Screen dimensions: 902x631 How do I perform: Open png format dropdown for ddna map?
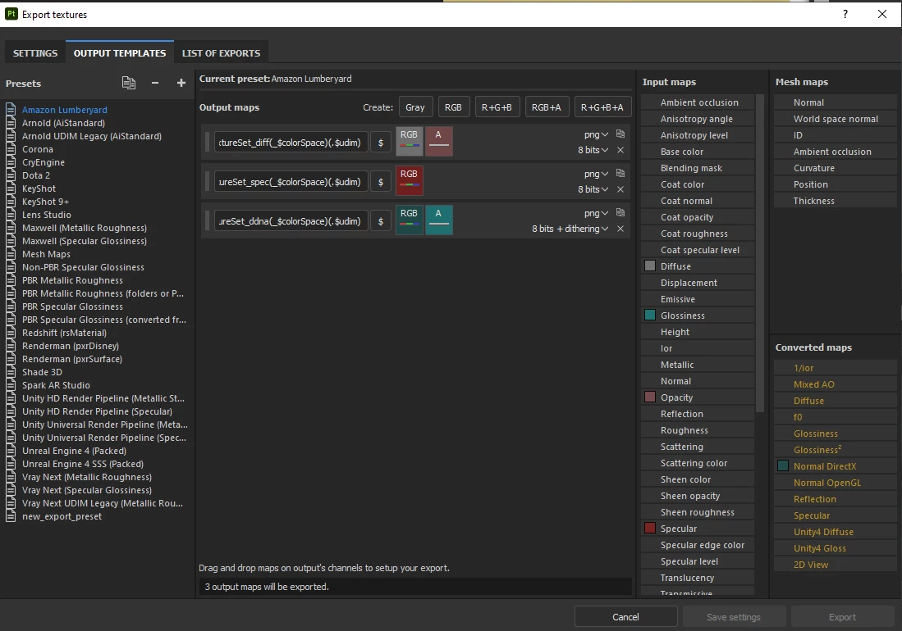tap(596, 213)
